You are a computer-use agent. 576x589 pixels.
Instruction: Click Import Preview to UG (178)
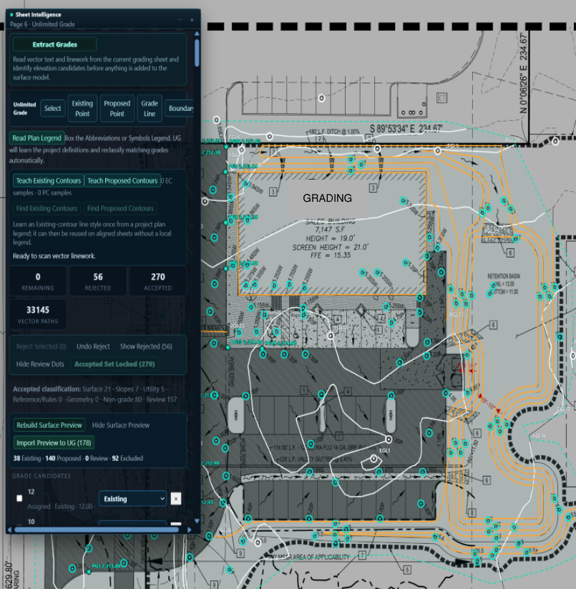pos(54,442)
